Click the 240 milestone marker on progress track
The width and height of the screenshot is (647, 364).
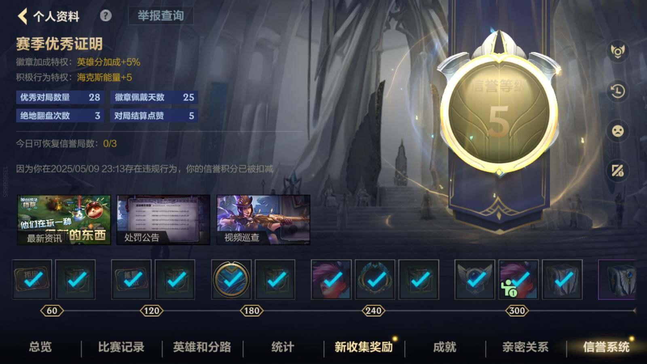click(x=373, y=311)
